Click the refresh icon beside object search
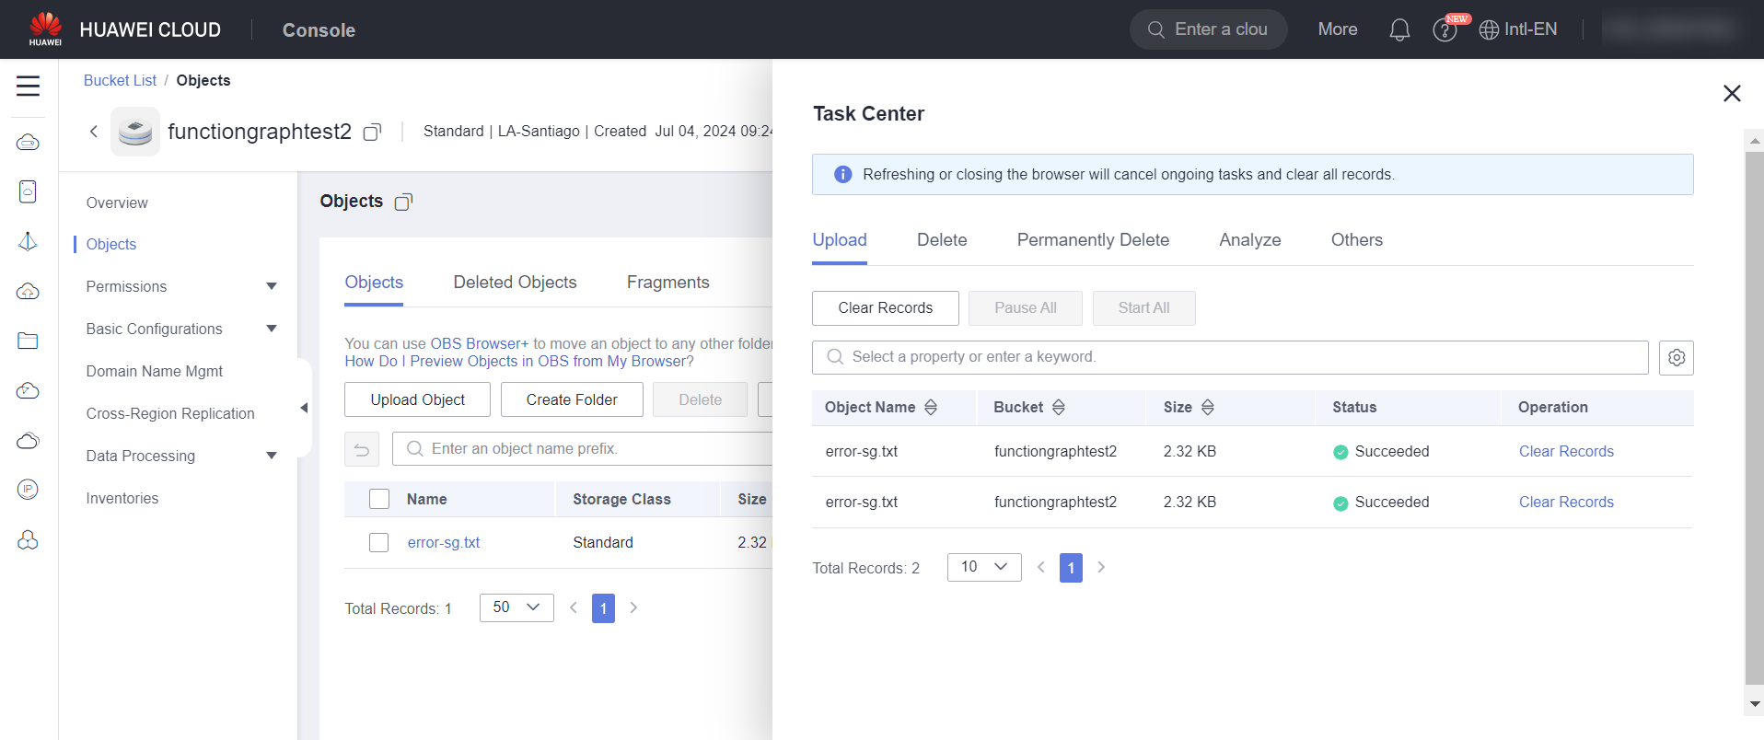This screenshot has width=1764, height=740. point(361,449)
